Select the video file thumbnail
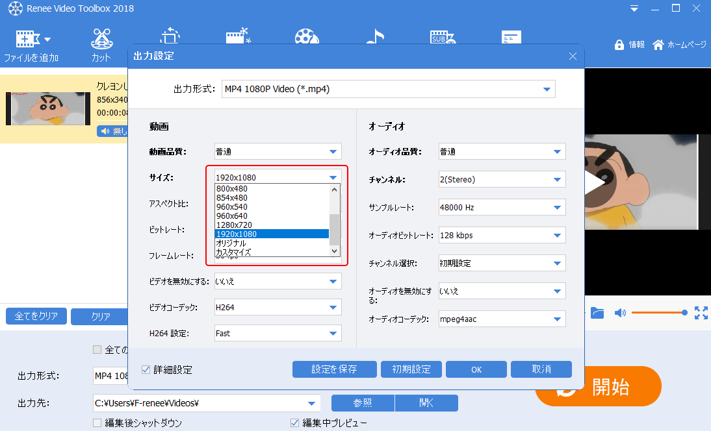 (x=48, y=108)
